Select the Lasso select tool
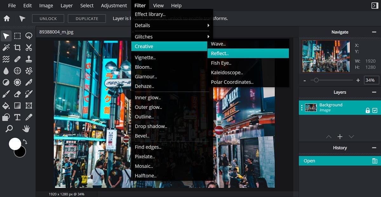 29,36
